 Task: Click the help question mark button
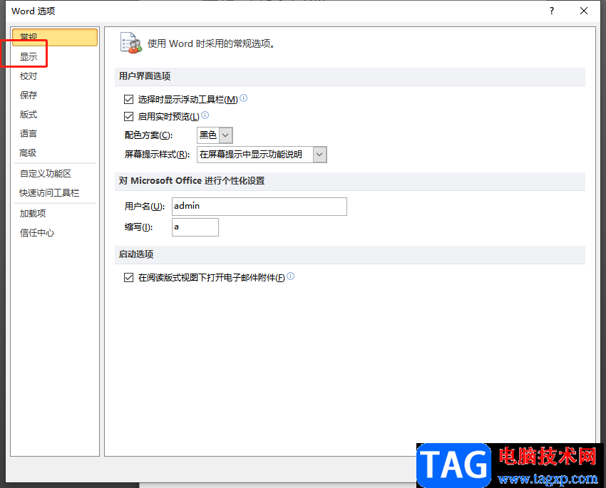click(x=552, y=11)
